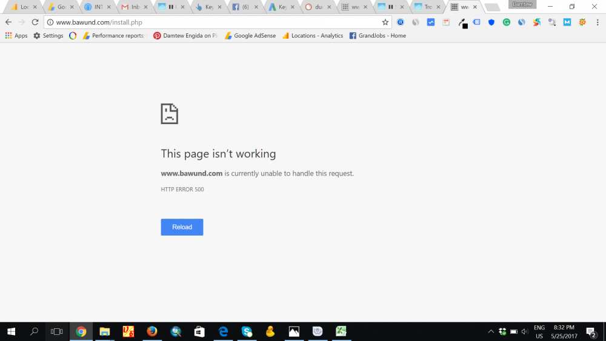Open Windows taskbar search
The width and height of the screenshot is (606, 341).
tap(34, 331)
